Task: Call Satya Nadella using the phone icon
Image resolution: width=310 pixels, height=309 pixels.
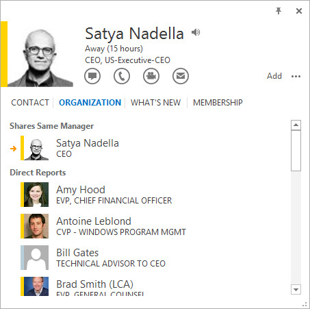Action: (x=122, y=76)
